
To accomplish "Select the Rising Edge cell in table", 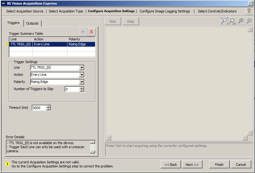I will click(x=81, y=44).
